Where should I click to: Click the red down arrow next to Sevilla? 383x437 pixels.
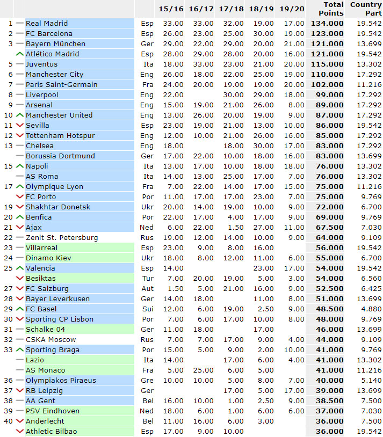(20, 126)
